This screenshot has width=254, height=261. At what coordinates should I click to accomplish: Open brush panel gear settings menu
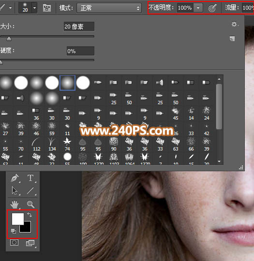(x=235, y=24)
